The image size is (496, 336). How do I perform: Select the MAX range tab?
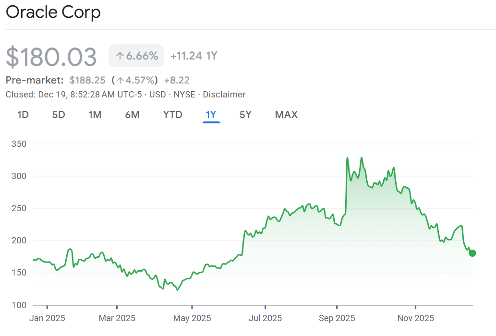click(286, 115)
